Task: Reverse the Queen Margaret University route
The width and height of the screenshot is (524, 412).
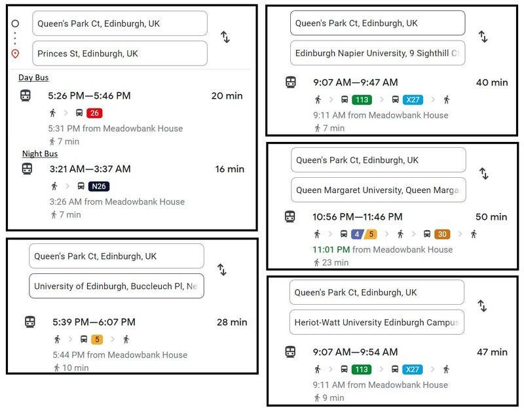Action: pos(483,173)
